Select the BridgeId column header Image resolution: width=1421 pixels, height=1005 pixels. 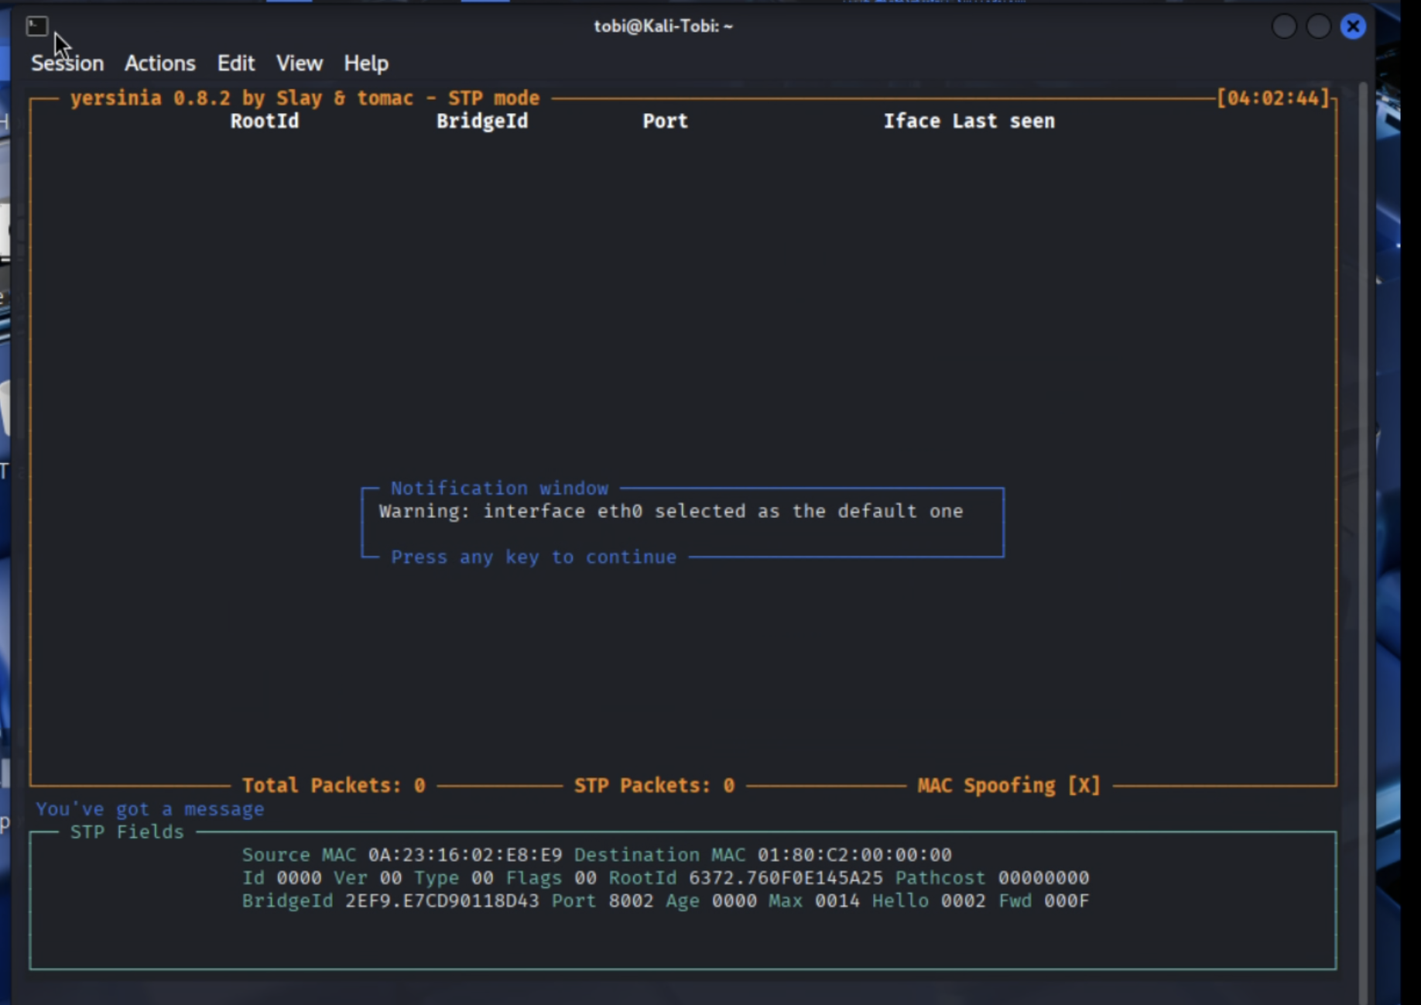click(481, 122)
